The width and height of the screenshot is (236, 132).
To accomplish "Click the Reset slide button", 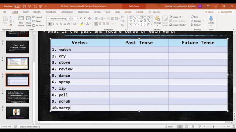I will pos(37,21).
